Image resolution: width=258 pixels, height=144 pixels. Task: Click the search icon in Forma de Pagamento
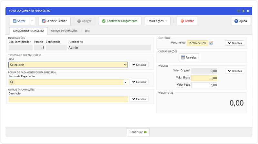click(x=11, y=82)
